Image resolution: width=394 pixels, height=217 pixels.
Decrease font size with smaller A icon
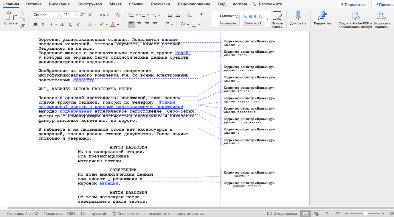point(90,15)
